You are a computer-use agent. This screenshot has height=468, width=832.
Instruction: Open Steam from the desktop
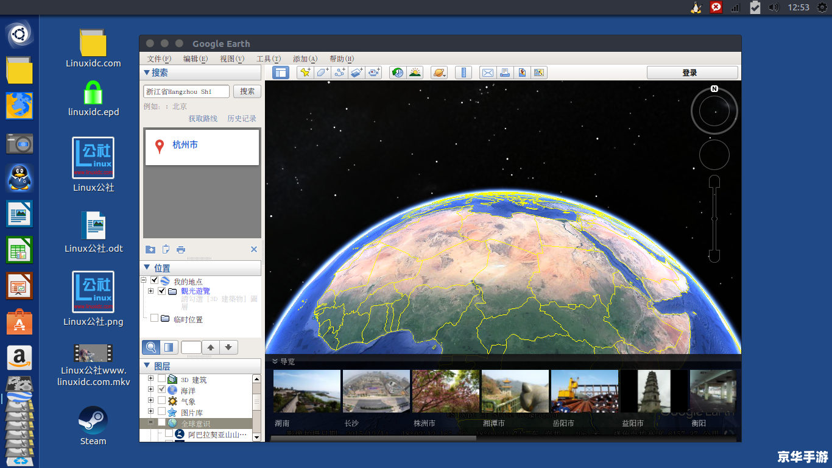click(x=93, y=425)
